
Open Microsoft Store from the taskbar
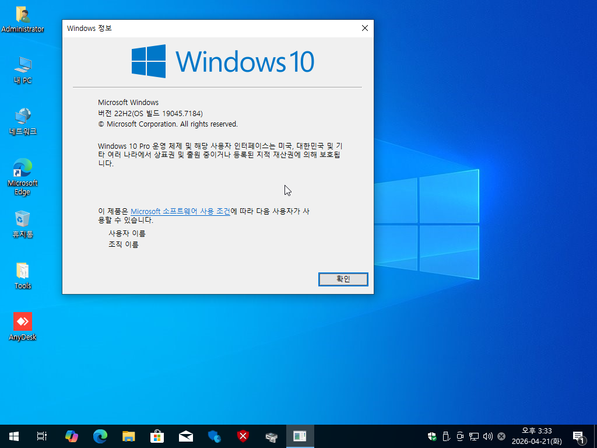[157, 436]
